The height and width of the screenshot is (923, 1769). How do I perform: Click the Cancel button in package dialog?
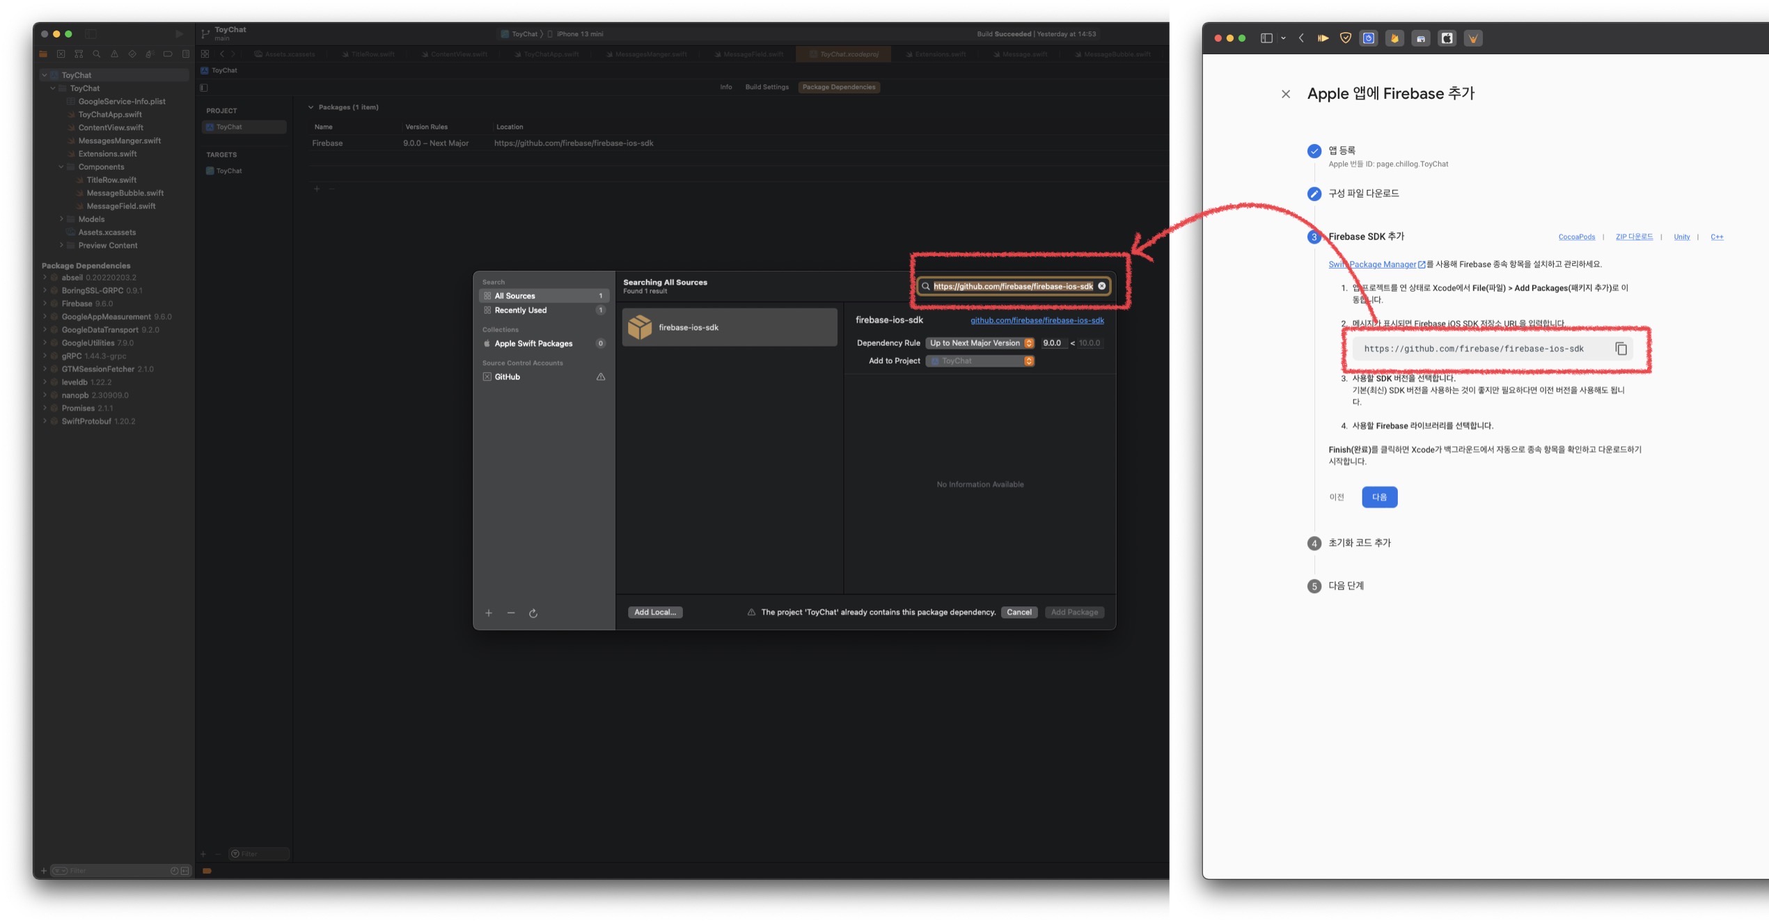[1019, 613]
